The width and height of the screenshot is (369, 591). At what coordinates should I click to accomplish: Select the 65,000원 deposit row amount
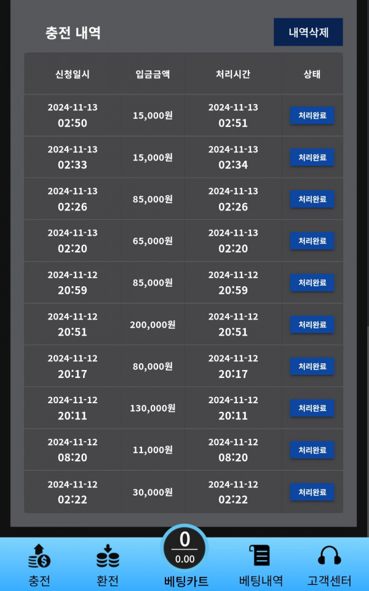(153, 241)
